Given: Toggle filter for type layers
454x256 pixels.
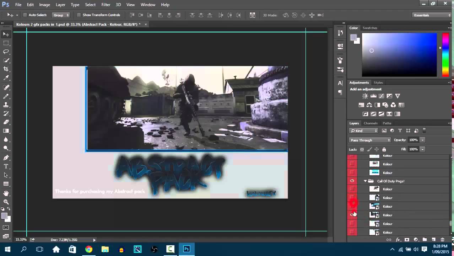Looking at the screenshot, I should coord(400,130).
